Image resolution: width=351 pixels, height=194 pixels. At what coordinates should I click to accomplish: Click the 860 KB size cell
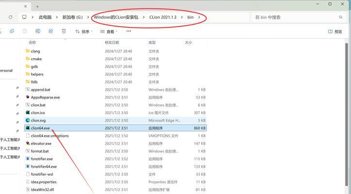point(200,128)
